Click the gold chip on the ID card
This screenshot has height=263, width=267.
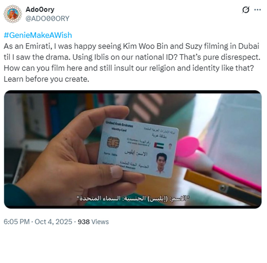[113, 142]
